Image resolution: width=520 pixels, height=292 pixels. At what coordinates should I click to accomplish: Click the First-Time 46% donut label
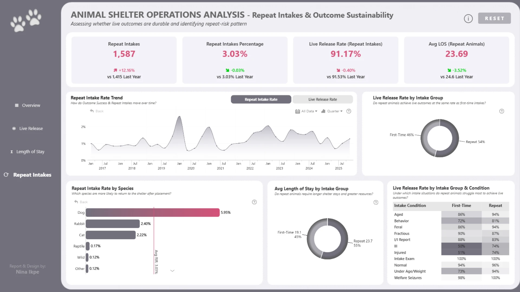coord(402,135)
